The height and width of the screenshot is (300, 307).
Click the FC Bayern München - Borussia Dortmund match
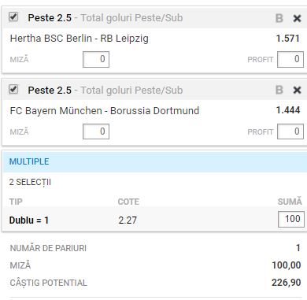coord(105,111)
